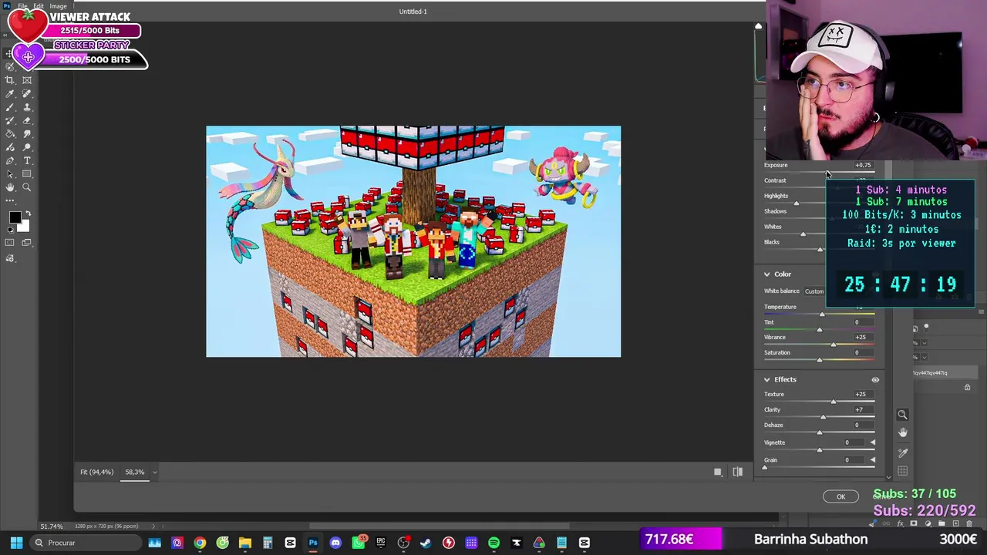This screenshot has width=987, height=555.
Task: Collapse the Color section
Action: pos(767,274)
